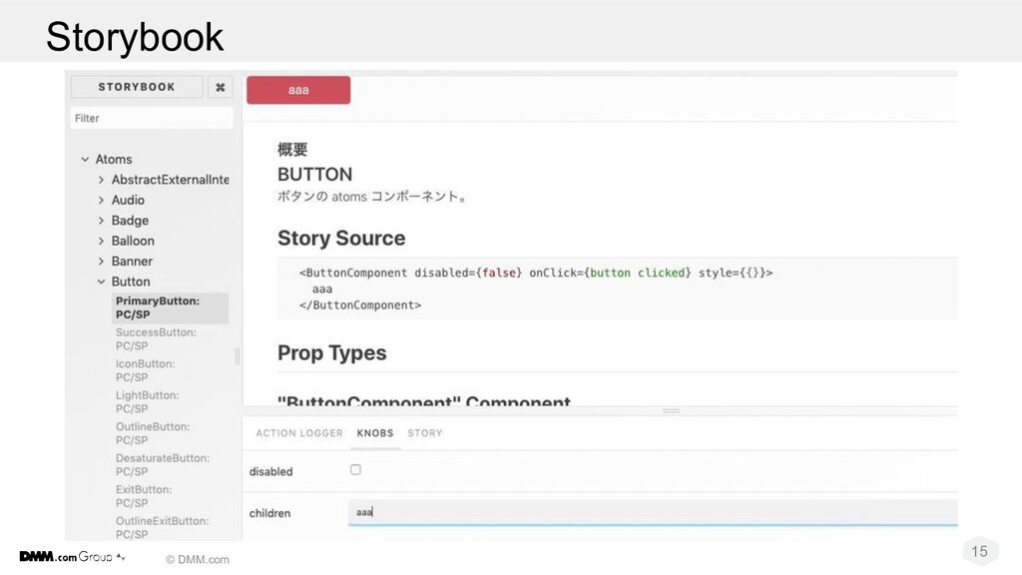Click the children text input field
Viewport: 1022px width, 575px height.
tap(649, 512)
